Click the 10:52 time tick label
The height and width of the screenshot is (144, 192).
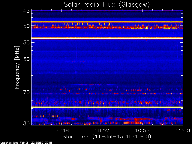(102, 130)
